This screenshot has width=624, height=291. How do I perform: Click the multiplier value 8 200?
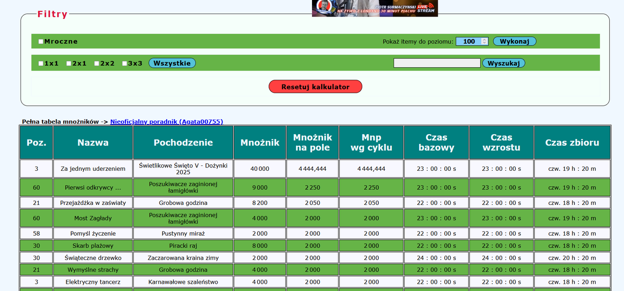[260, 203]
